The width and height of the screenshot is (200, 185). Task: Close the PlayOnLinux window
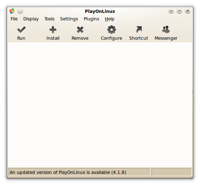[187, 11]
